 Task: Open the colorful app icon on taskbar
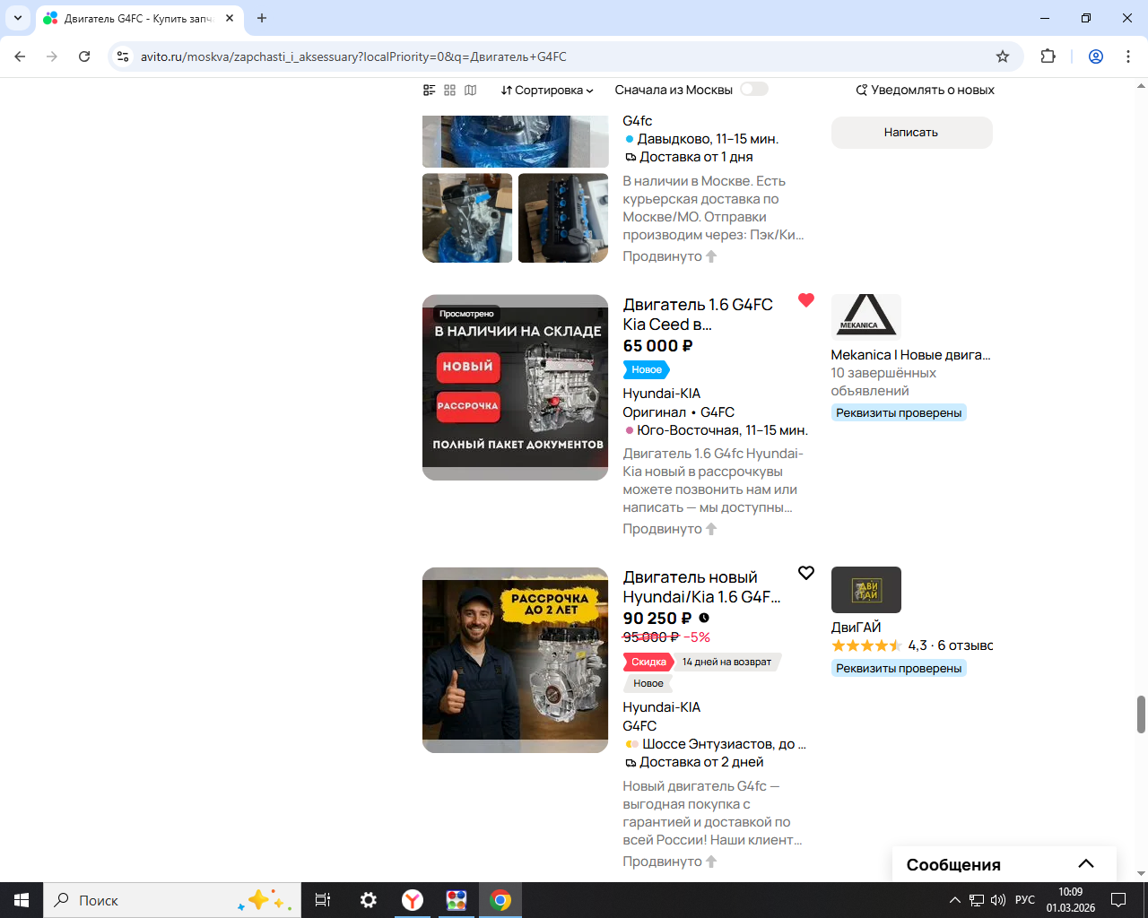(x=457, y=900)
